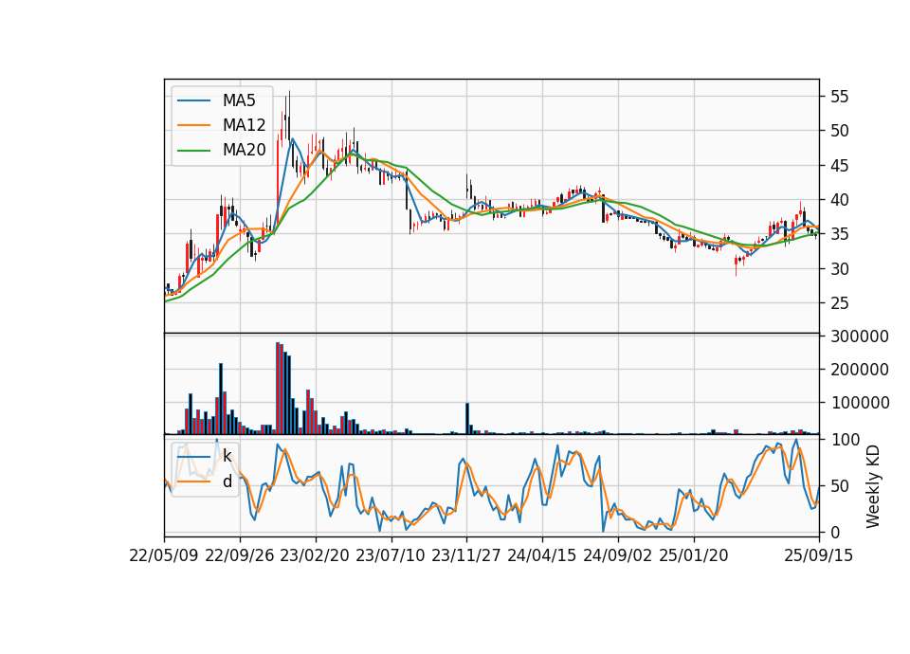This screenshot has width=910, height=654.
Task: Click the price axis value 55
Action: tap(840, 97)
